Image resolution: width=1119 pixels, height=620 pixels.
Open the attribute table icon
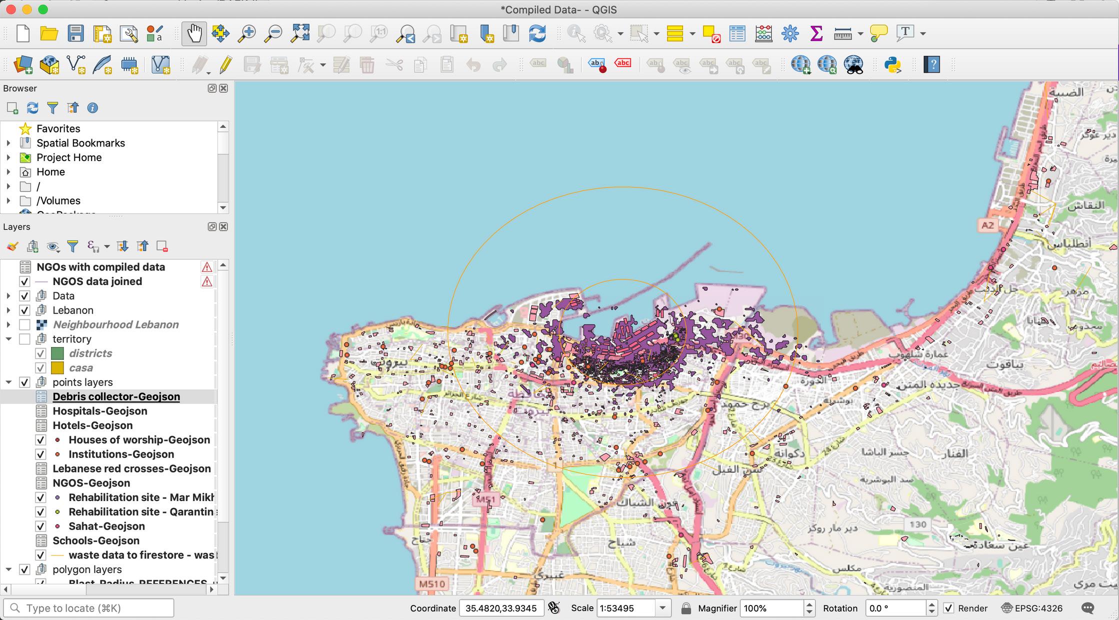tap(737, 33)
